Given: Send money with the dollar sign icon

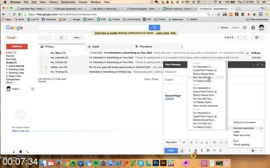Looking at the screenshot, I should tap(202, 150).
